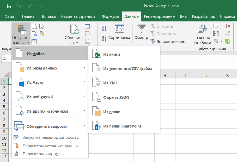The image size is (237, 162).
Task: Click the From Table/Range grid ribbon icon
Action: 34,41
